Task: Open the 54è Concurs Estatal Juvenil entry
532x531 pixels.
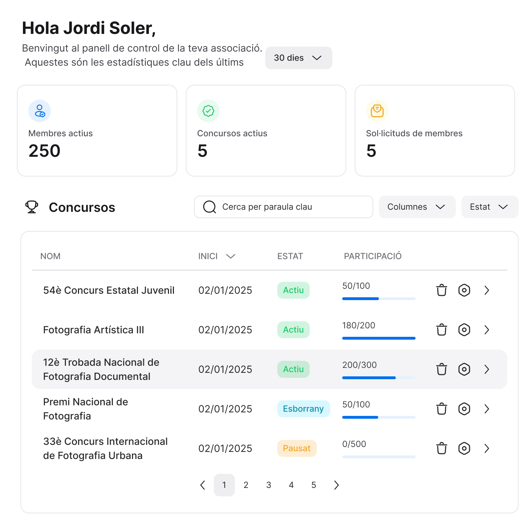Action: (486, 290)
